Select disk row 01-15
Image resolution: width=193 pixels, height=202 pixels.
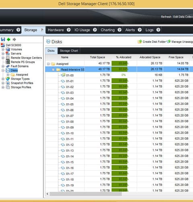coord(119,162)
